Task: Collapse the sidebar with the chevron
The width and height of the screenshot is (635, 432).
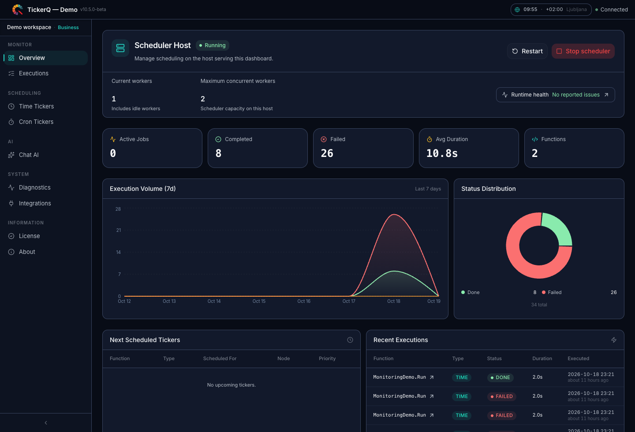Action: 46,423
